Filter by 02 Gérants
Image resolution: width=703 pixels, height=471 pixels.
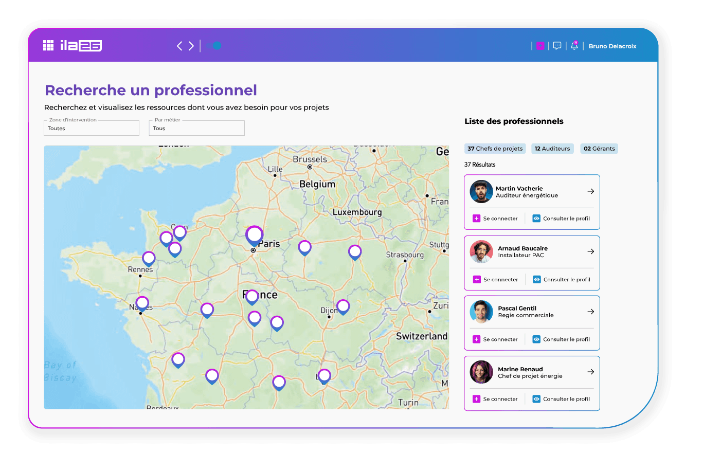click(x=599, y=149)
